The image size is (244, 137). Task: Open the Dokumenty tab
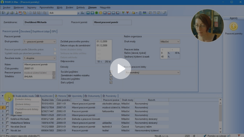[x=92, y=96]
